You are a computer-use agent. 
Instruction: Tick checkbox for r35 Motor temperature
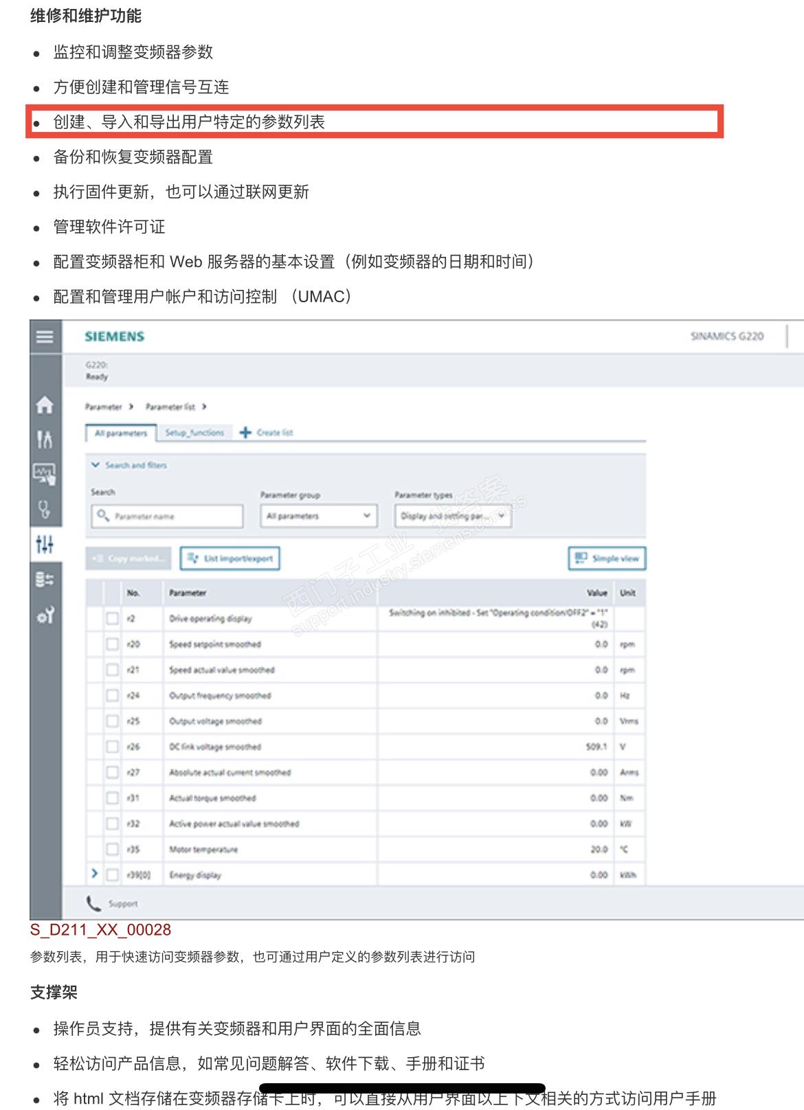pyautogui.click(x=112, y=849)
